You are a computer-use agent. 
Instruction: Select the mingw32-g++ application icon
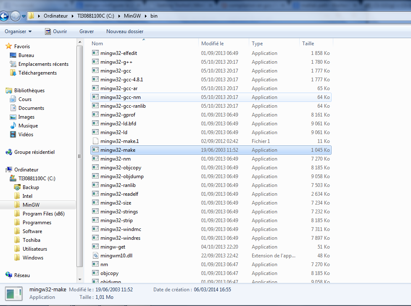pyautogui.click(x=95, y=62)
